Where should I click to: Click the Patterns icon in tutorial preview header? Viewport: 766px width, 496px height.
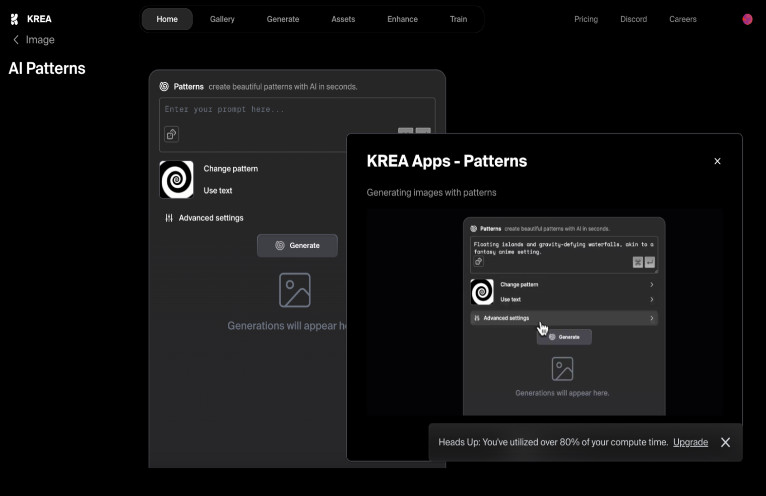[x=474, y=229]
